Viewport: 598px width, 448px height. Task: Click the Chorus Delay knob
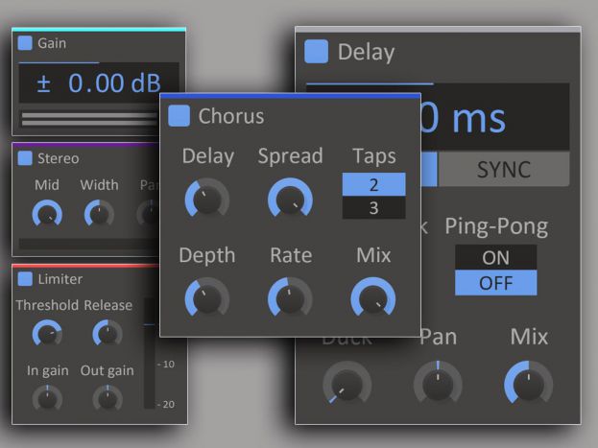pos(206,198)
